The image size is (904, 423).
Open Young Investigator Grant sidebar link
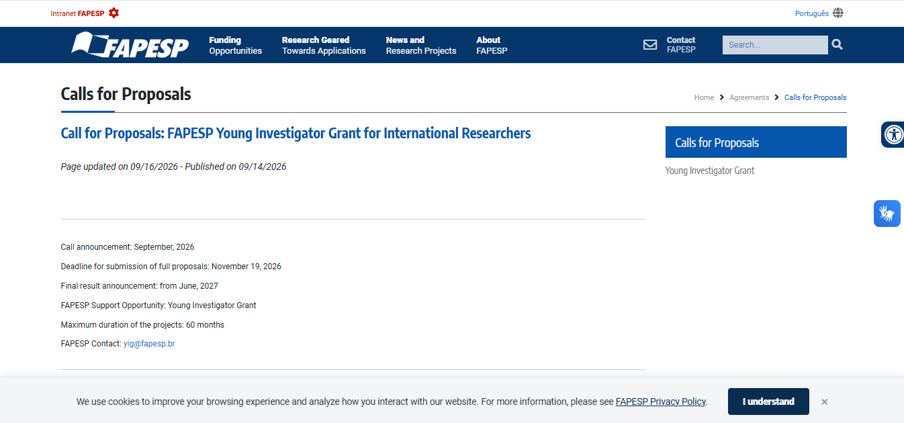pos(710,171)
